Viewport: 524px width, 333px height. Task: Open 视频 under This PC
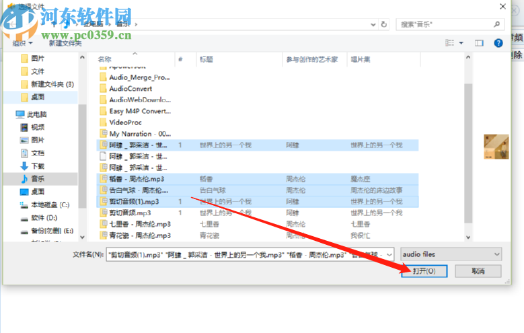pos(32,127)
